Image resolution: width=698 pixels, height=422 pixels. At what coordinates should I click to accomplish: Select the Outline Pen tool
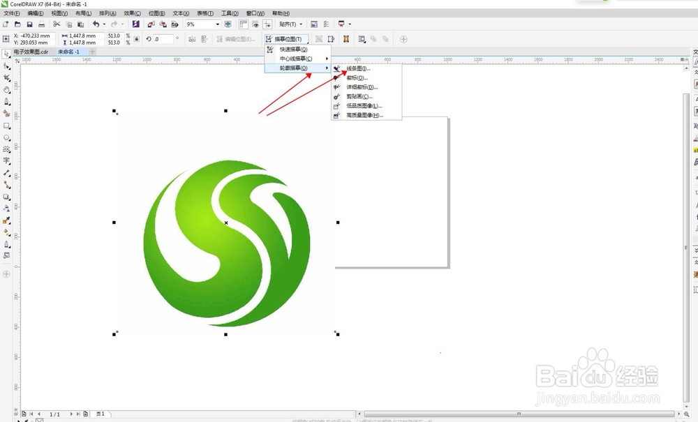(x=7, y=244)
